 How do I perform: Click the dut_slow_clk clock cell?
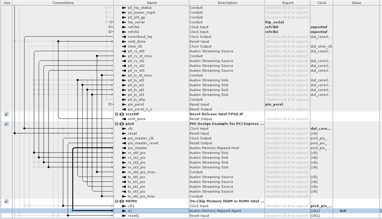pyautogui.click(x=321, y=46)
